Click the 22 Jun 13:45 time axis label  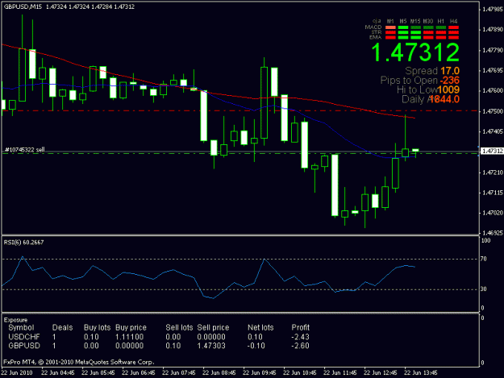tap(420, 373)
